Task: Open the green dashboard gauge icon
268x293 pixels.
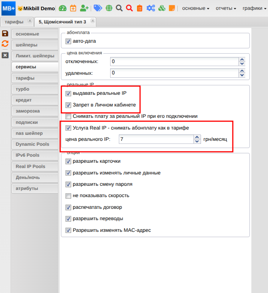Action: pos(62,8)
